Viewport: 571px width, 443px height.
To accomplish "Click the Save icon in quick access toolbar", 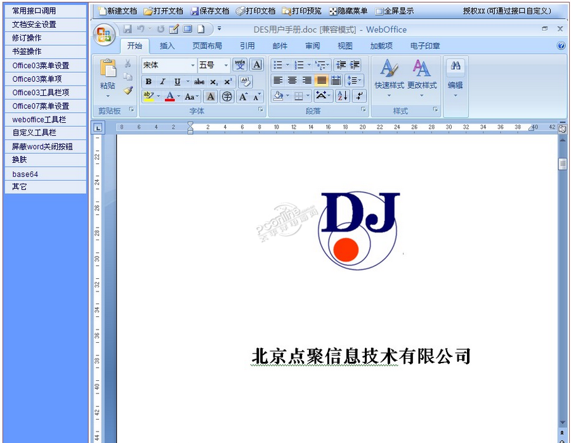I will 127,29.
